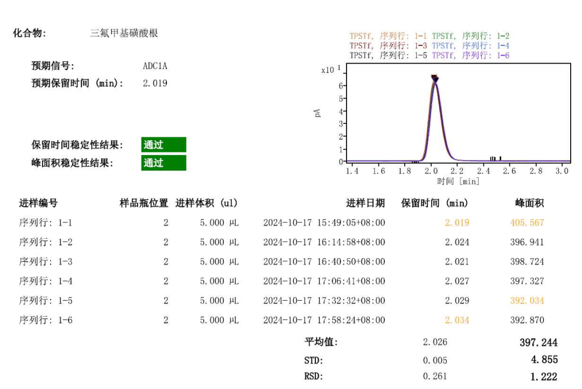Click the expected signal value ADC1A

(155, 66)
